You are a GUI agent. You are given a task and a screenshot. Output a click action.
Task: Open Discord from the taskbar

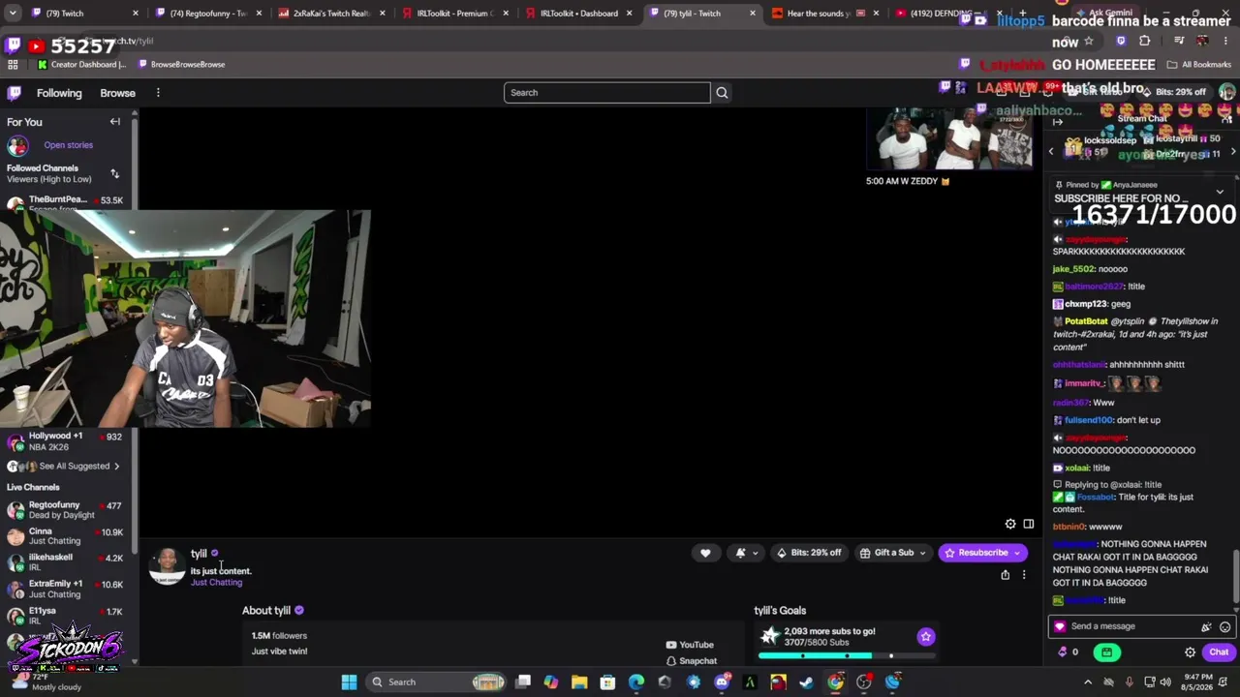point(722,682)
